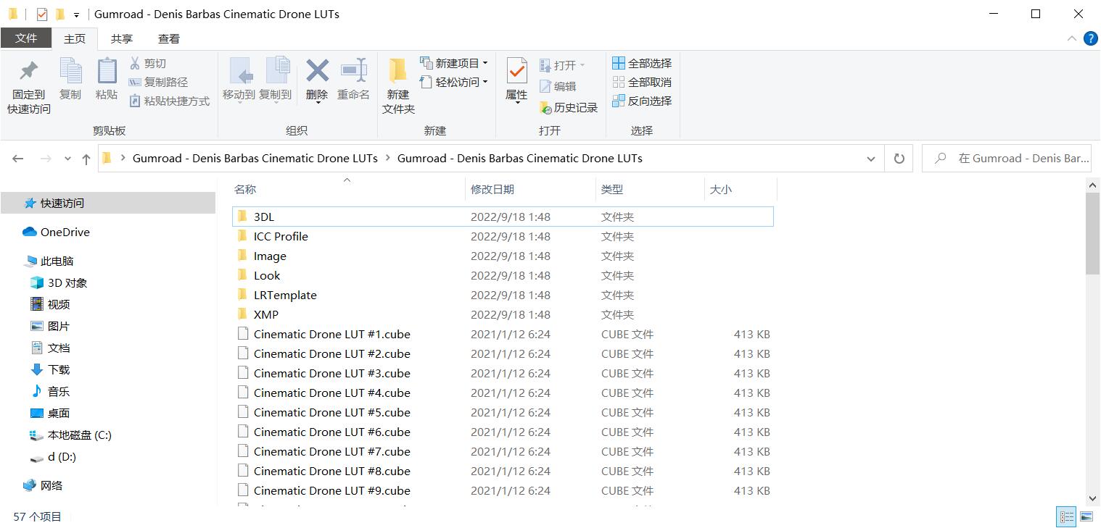This screenshot has height=528, width=1101.
Task: Open the 轻松访问 dropdown
Action: point(453,83)
